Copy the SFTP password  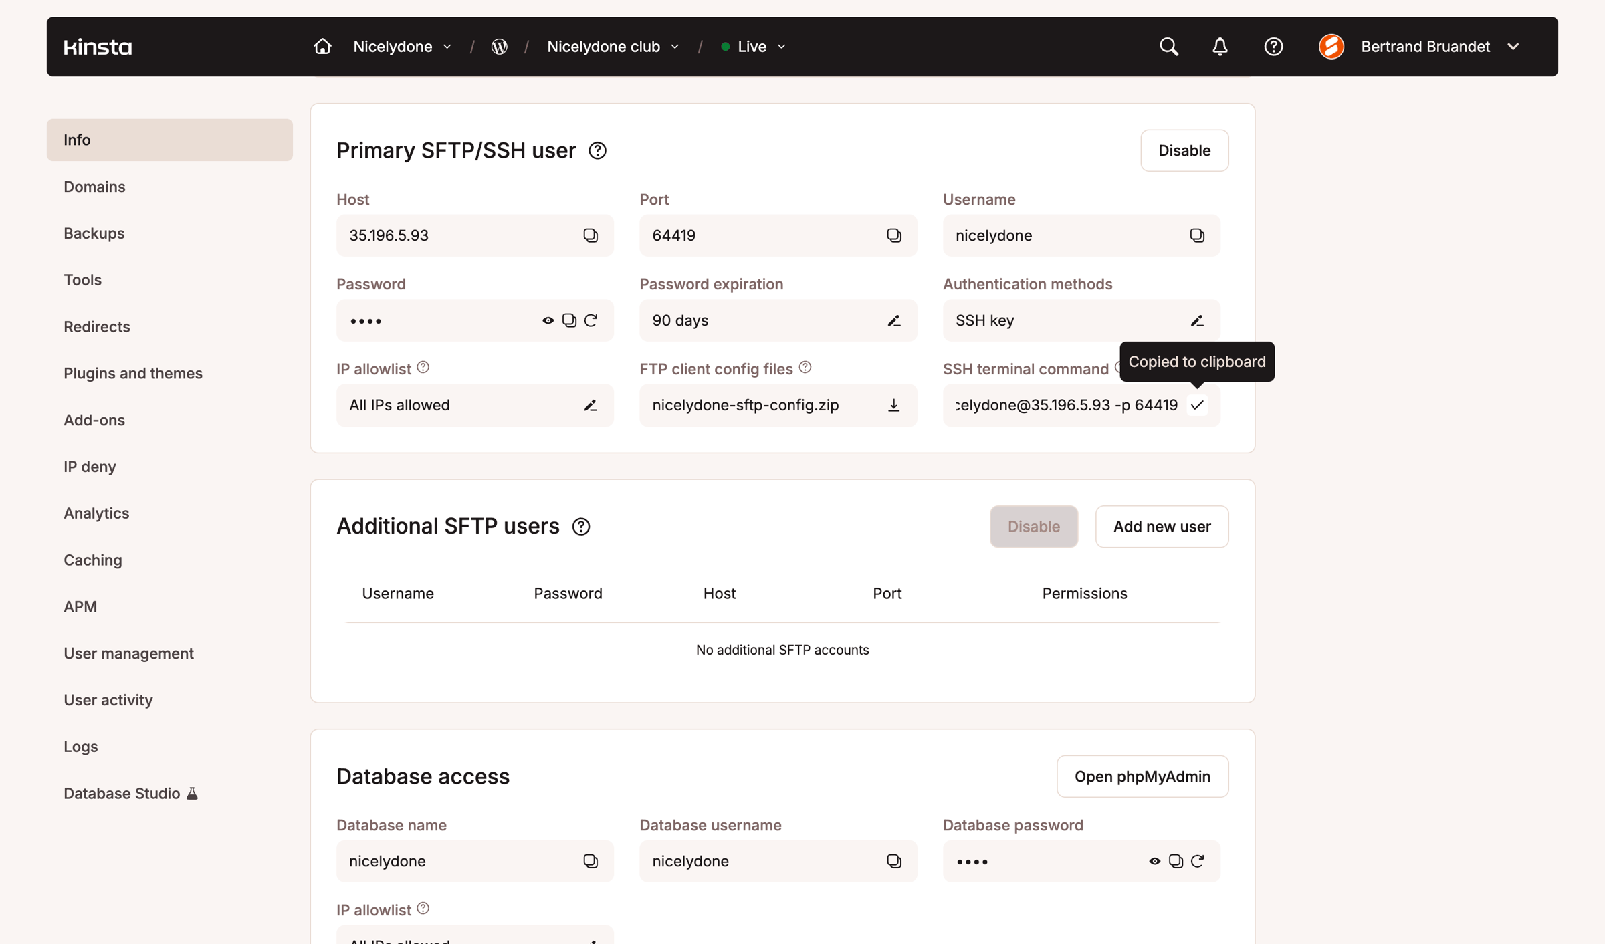(x=569, y=320)
